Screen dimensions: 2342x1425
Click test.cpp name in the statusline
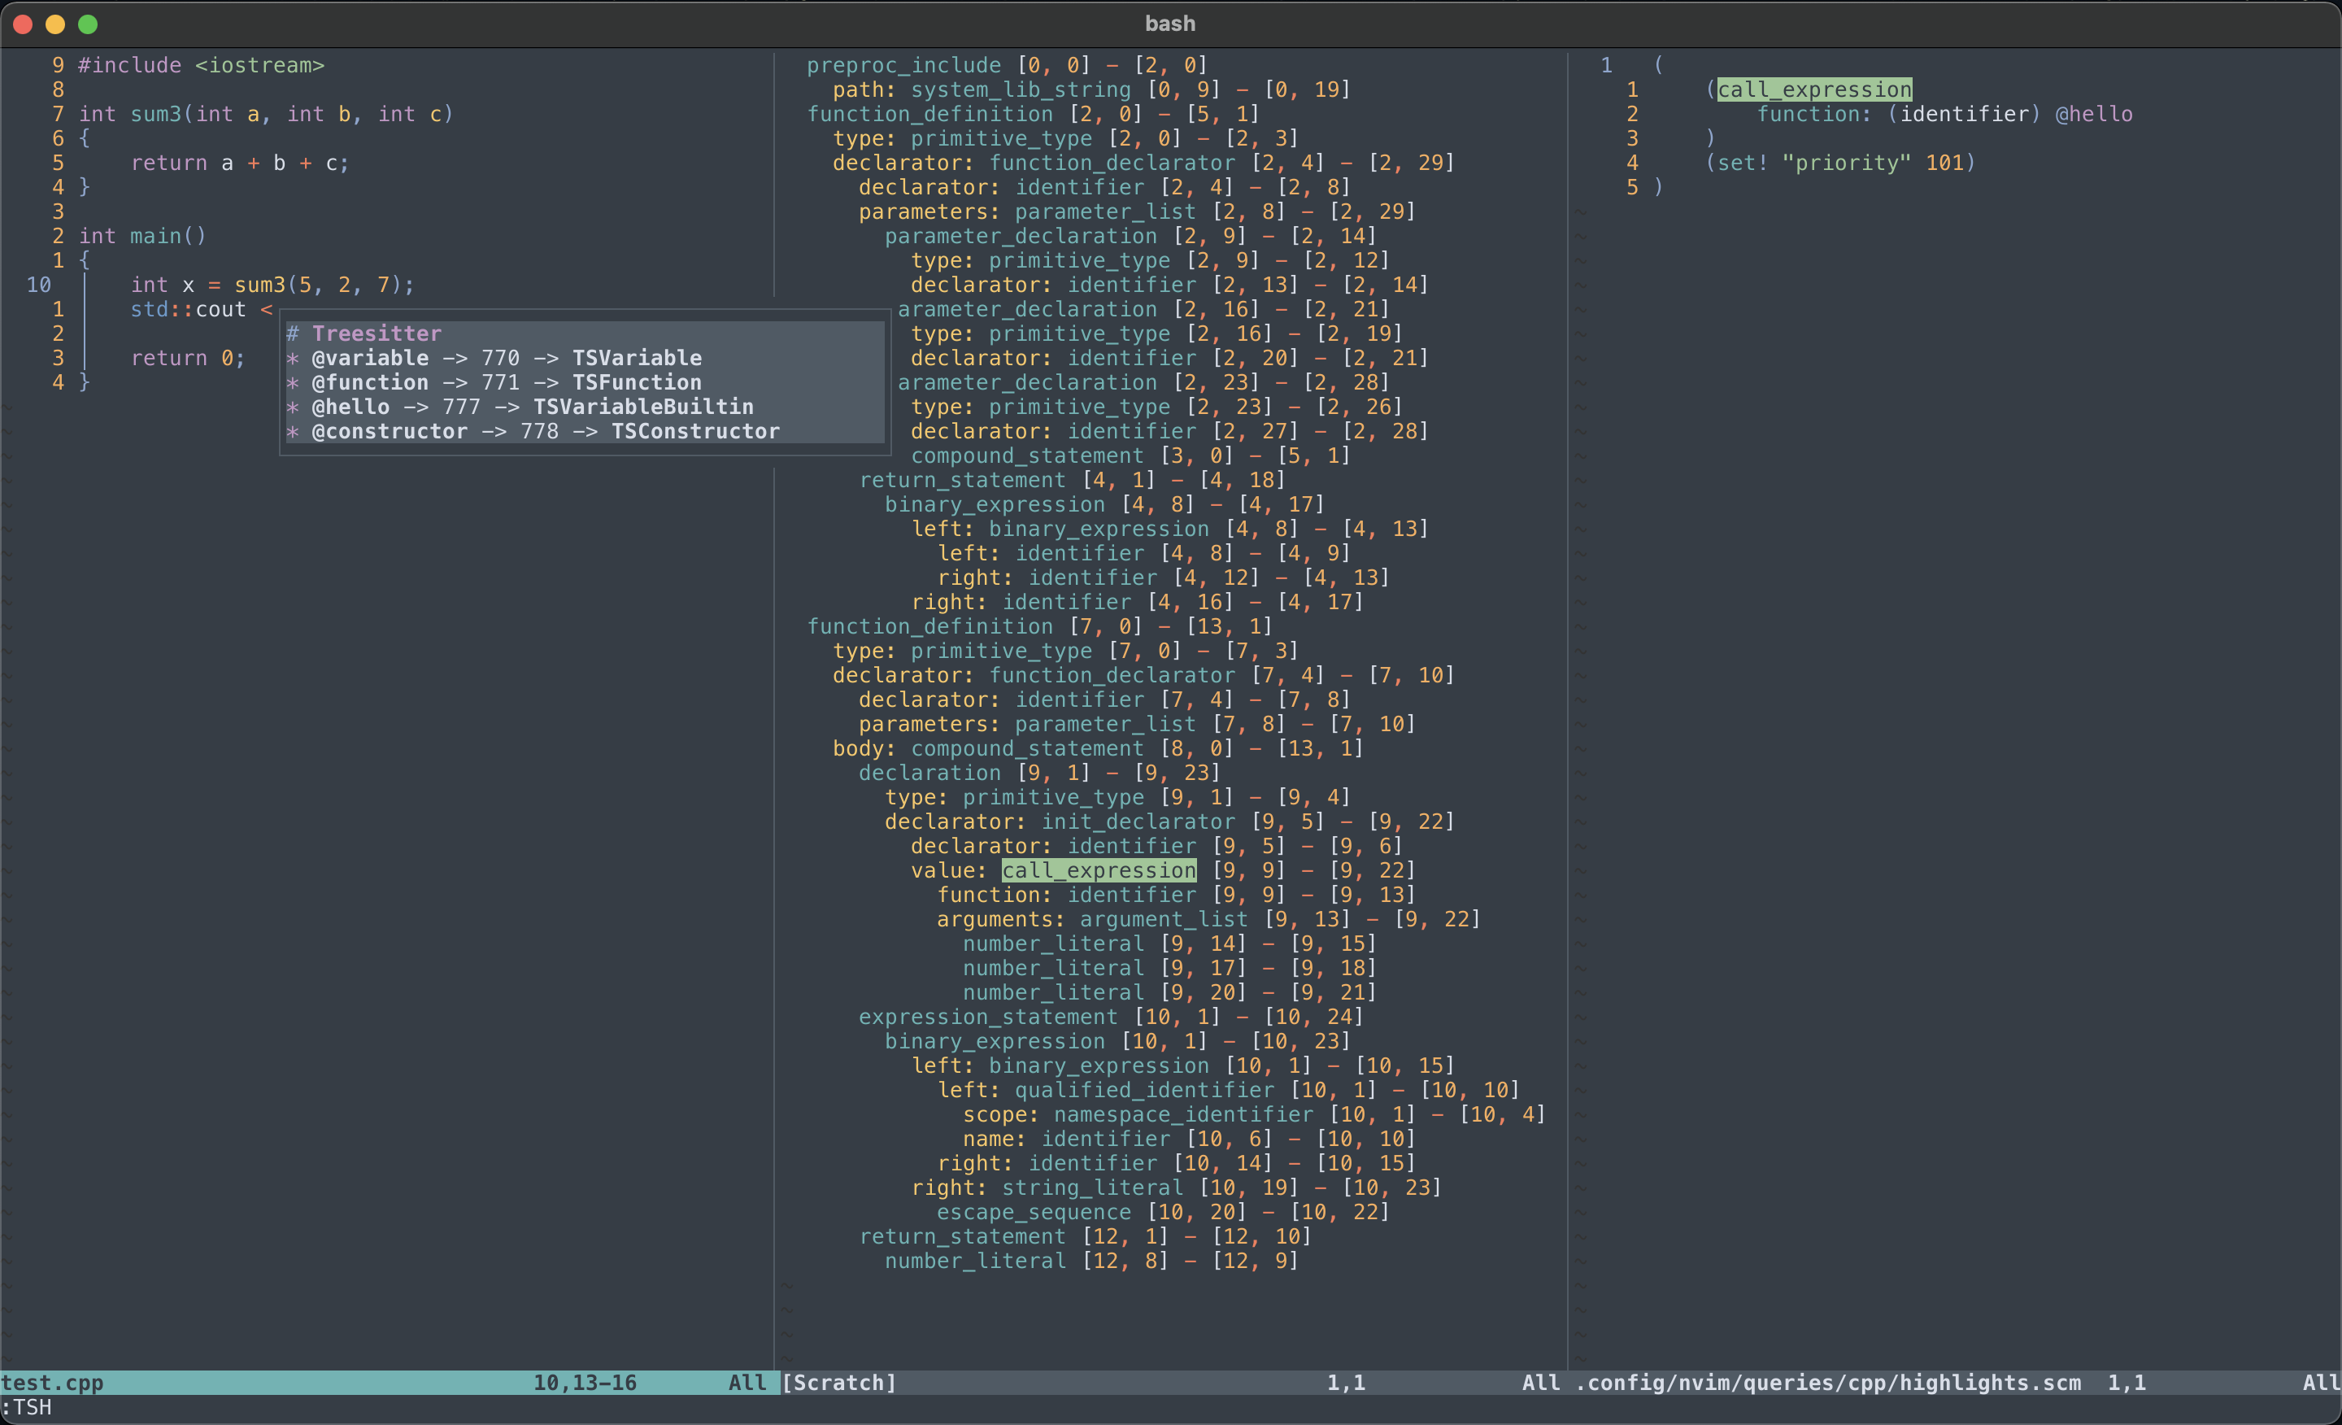(x=52, y=1384)
